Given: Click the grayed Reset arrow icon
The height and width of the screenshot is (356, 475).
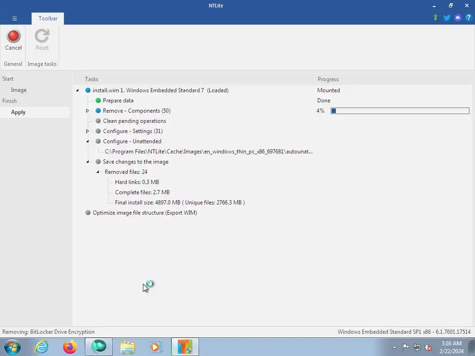Looking at the screenshot, I should pos(42,36).
